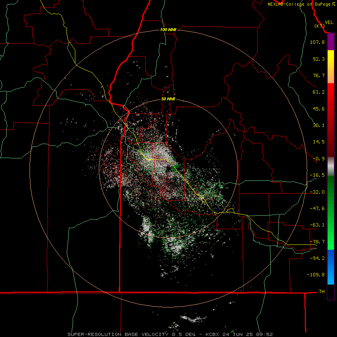Click the -47.6 legend value
The image size is (337, 337).
(x=317, y=209)
